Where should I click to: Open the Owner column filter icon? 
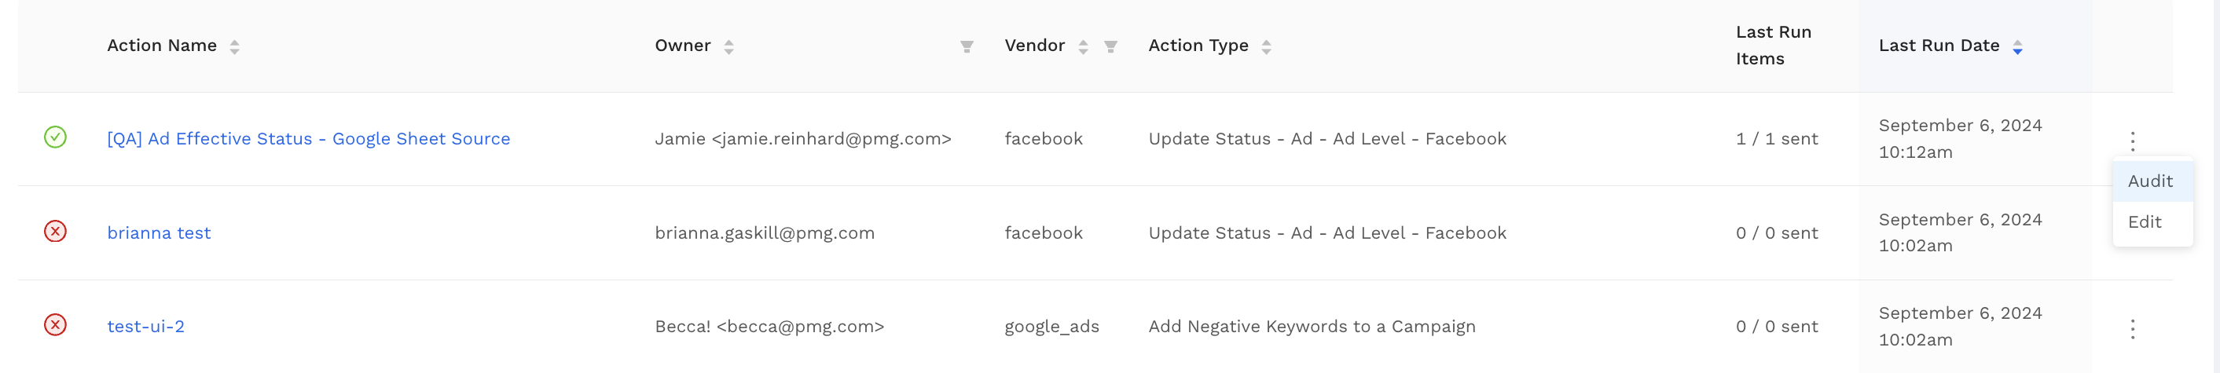(966, 46)
